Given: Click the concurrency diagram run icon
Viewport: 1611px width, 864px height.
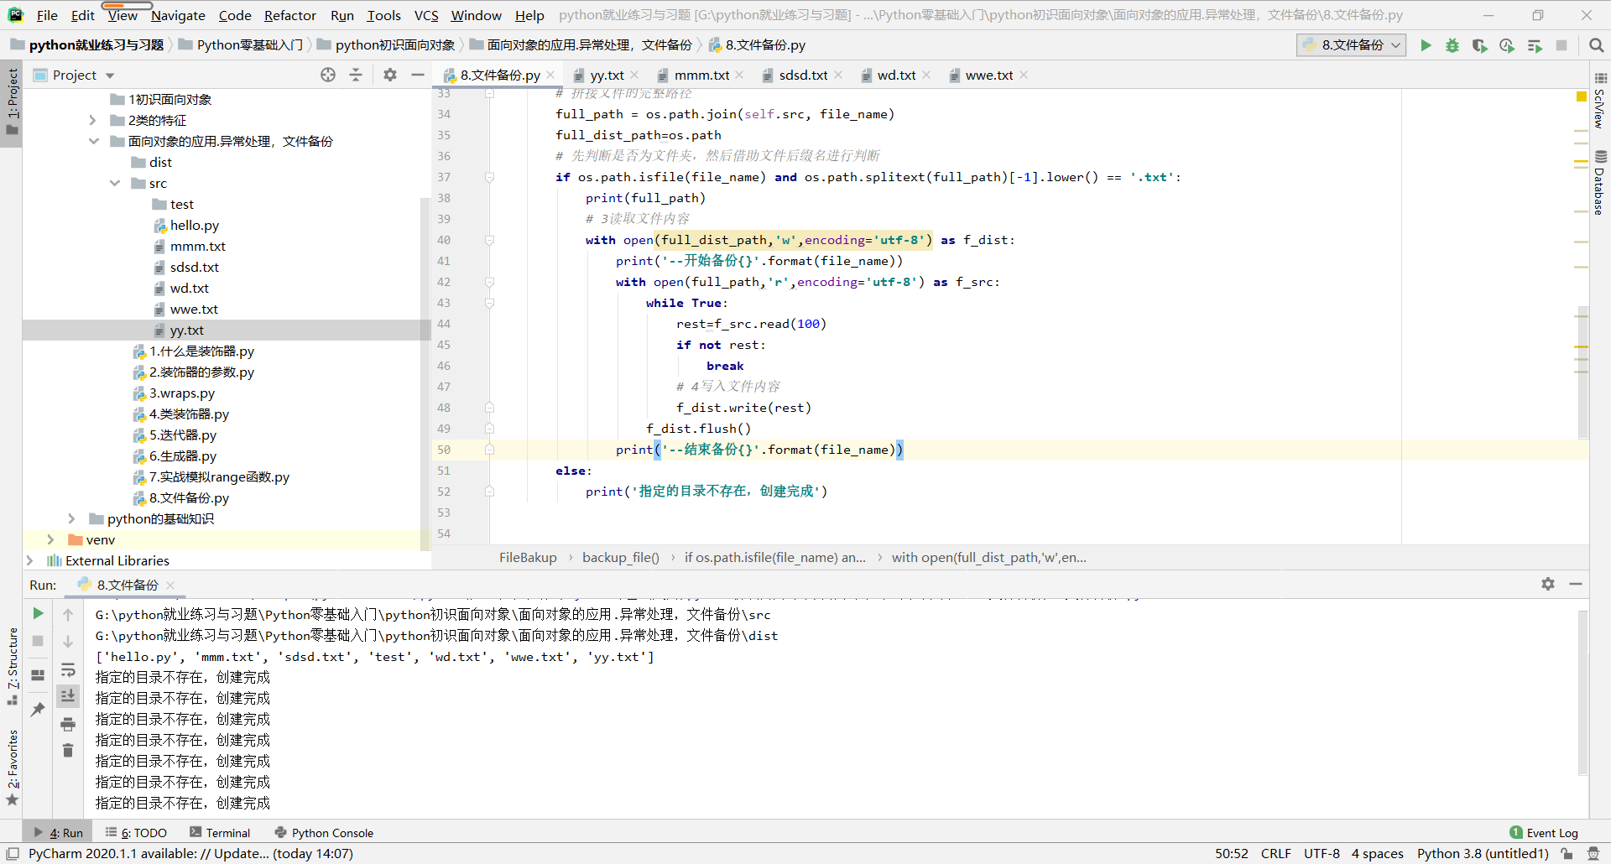Looking at the screenshot, I should click(1535, 45).
